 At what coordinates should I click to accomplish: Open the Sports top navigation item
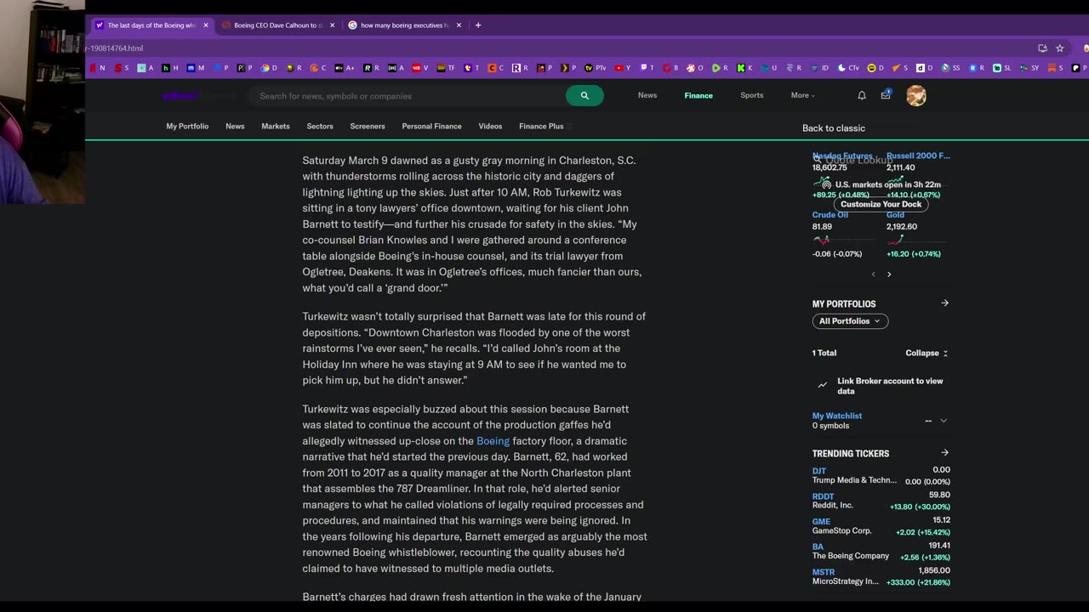point(752,95)
